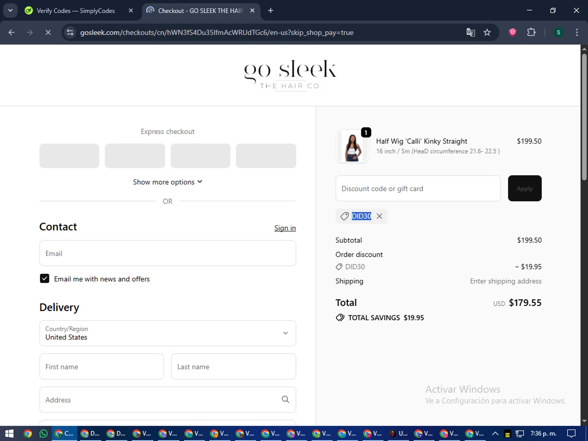Focus the Address input field

coord(168,399)
